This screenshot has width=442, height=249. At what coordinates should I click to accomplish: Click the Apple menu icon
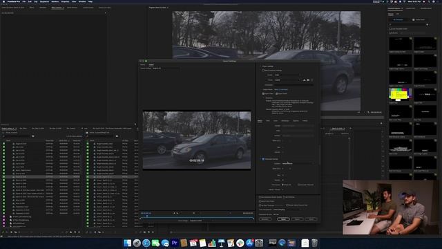(3, 1)
